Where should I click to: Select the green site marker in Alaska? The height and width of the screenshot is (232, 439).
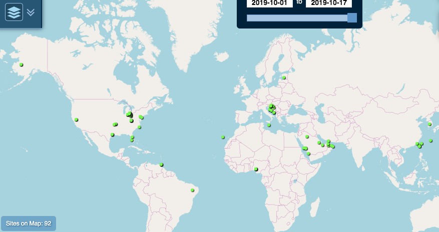point(22,64)
